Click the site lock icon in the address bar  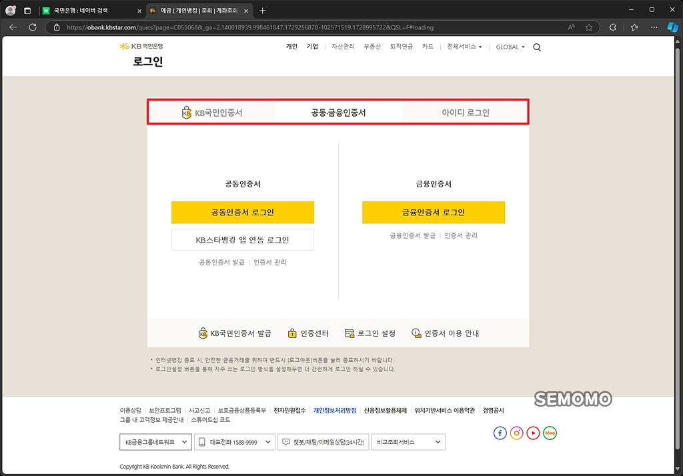[x=57, y=27]
